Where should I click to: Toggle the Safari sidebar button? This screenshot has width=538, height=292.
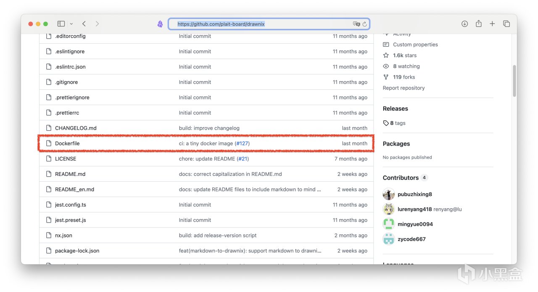(x=61, y=24)
